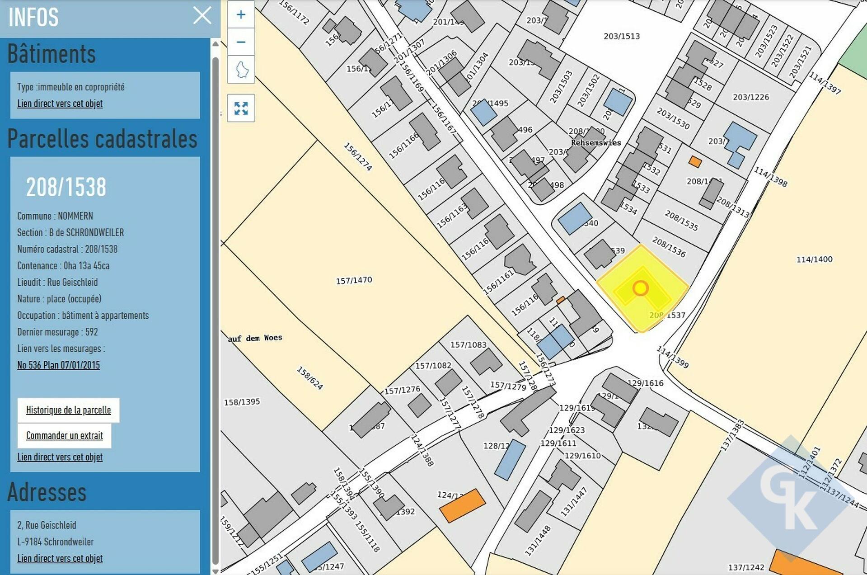Click parcel title 208/1538 in panel
Viewport: 867px width, 575px height.
click(66, 187)
